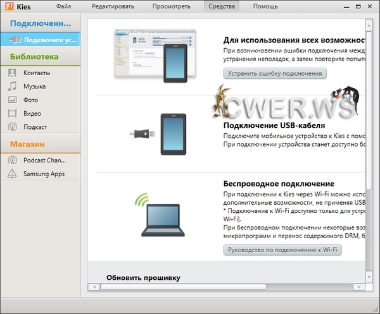Click the horizontal scrollbar left arrow
380x314 pixels.
tap(94, 287)
